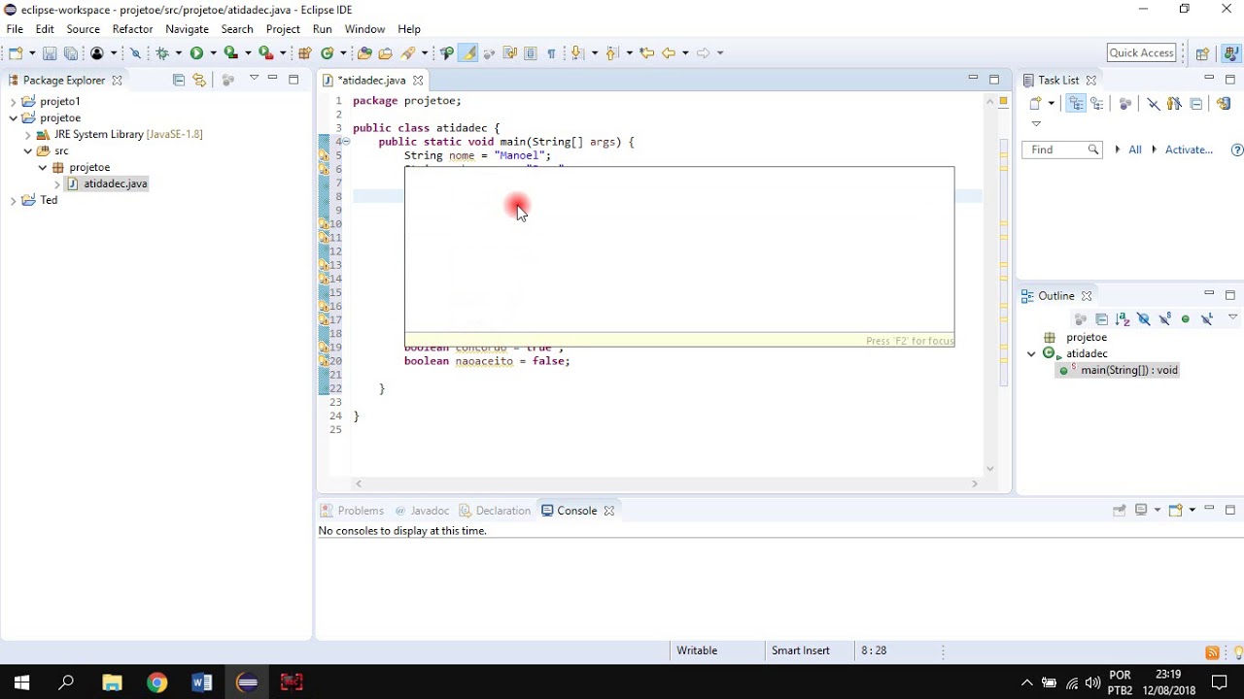Open Package Explorer view menu triangle
This screenshot has width=1244, height=699.
coord(254,78)
